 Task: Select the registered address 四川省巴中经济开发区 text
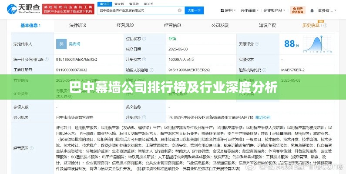(x=211, y=117)
